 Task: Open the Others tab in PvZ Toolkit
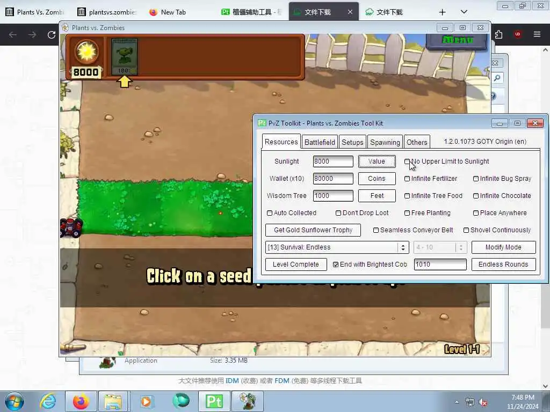pos(417,142)
